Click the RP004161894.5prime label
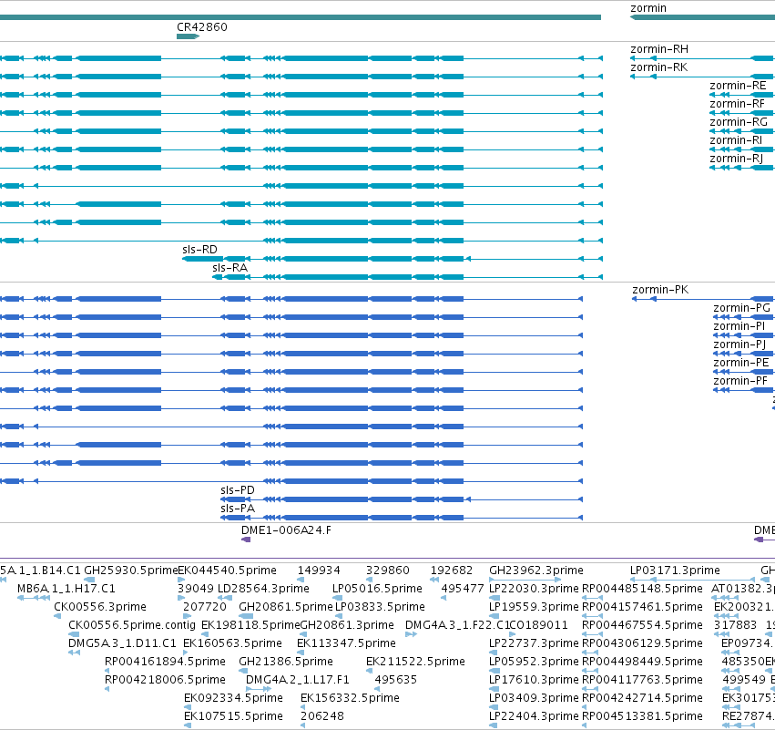The height and width of the screenshot is (730, 775). 165,663
